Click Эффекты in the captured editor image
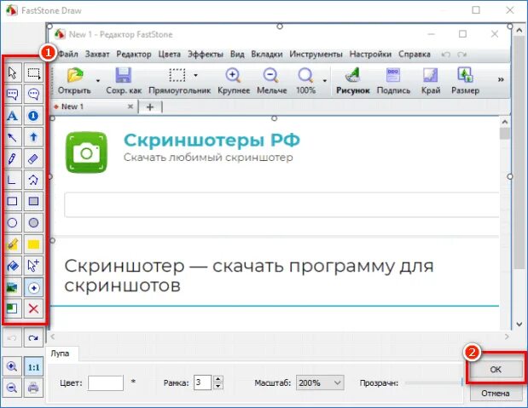 coord(205,54)
